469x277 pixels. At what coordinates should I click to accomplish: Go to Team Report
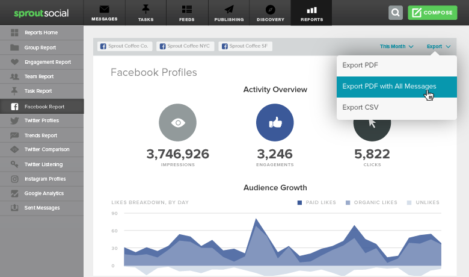42,76
